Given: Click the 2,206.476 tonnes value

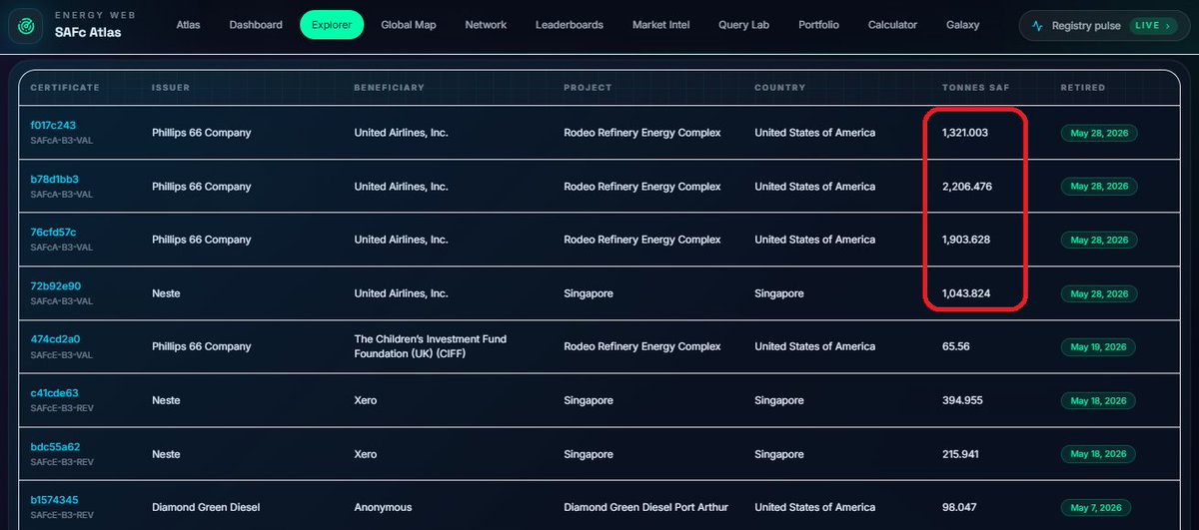Looking at the screenshot, I should coord(967,187).
